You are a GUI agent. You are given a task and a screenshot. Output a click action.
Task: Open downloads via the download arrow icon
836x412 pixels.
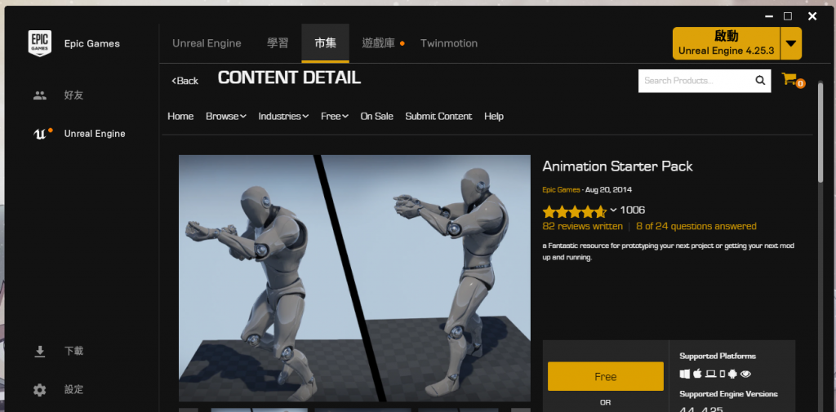(x=40, y=352)
